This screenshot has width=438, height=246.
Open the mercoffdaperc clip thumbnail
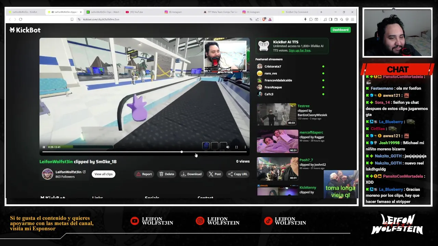point(278,141)
